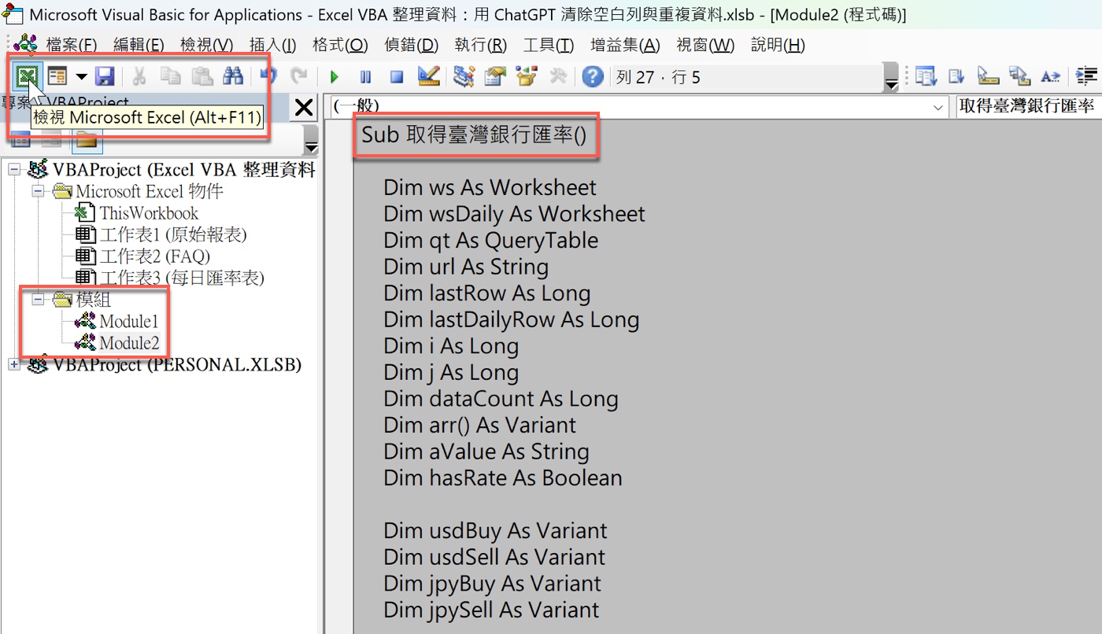Click the line Dim url As String
Image resolution: width=1102 pixels, height=634 pixels.
[x=466, y=267]
